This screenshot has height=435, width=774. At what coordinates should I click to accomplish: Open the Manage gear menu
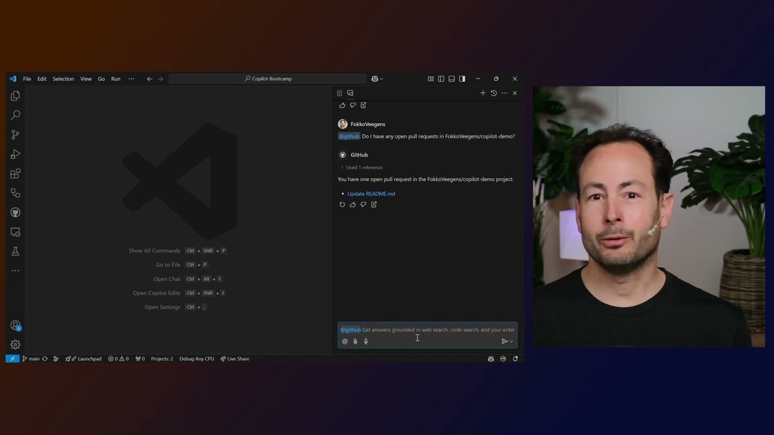point(15,344)
